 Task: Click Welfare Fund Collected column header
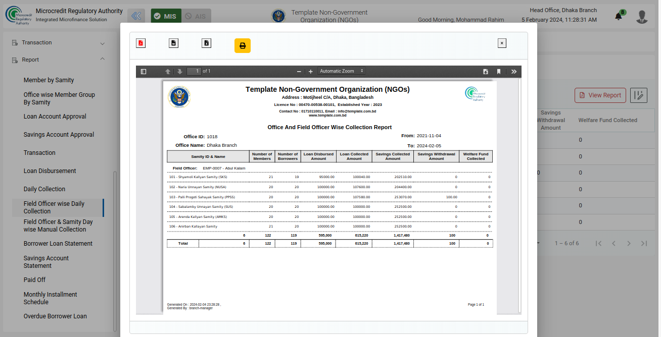(607, 120)
